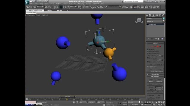Activate Bind to Space Warp tool
190x106 pixels.
pyautogui.click(x=34, y=7)
